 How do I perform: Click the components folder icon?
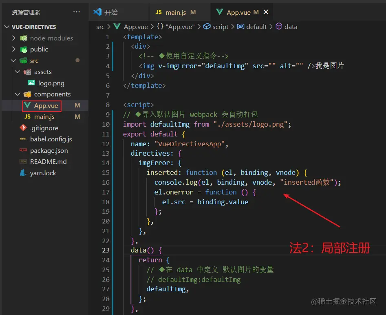coord(27,94)
